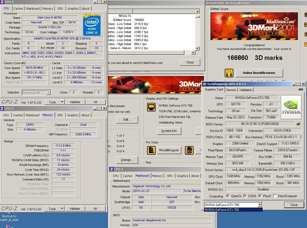Screen dimensions: 307x228
Task: Open Caches tab in CPU-Z Mainboard window
Action: pyautogui.click(x=128, y=176)
